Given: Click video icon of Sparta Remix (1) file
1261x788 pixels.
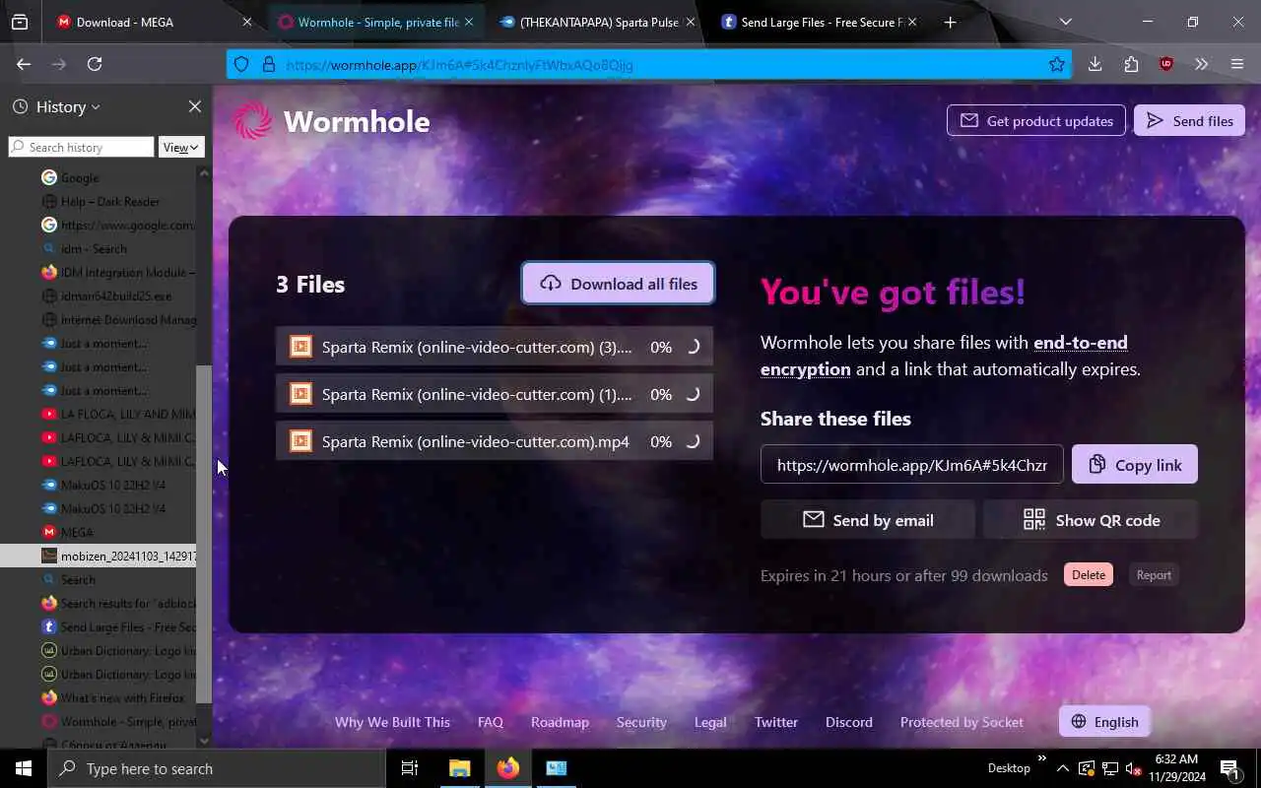Looking at the screenshot, I should pos(300,394).
